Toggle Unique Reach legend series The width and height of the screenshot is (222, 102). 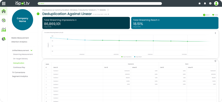point(138,57)
